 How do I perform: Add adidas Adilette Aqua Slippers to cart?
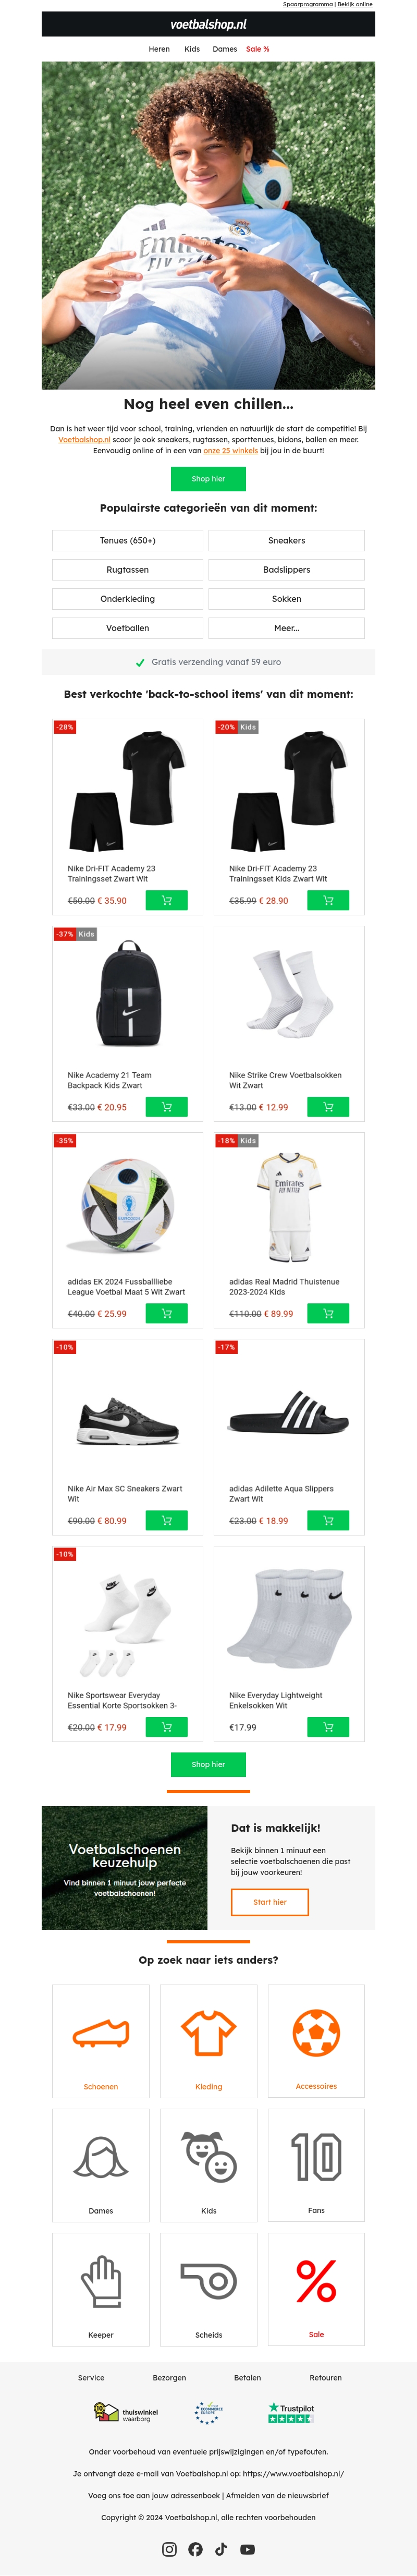click(x=327, y=1520)
